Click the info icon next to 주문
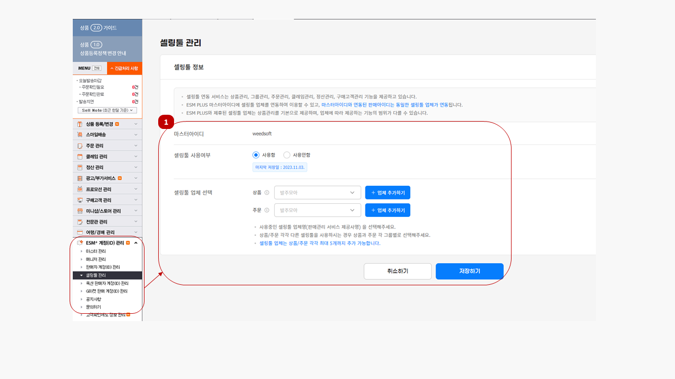 coord(267,210)
